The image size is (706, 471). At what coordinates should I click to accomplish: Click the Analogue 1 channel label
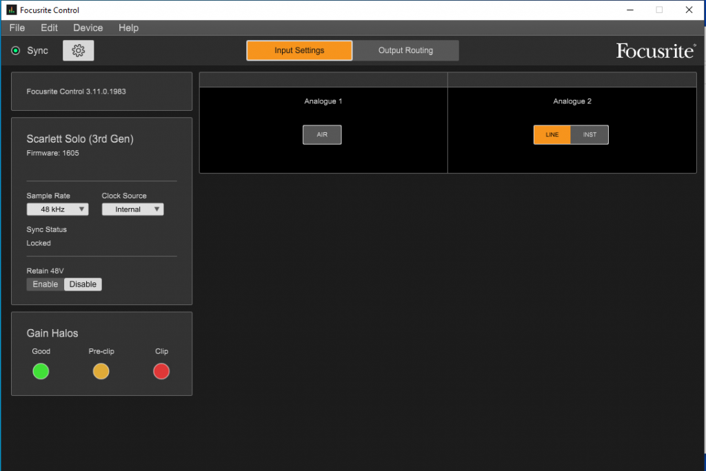(x=323, y=101)
